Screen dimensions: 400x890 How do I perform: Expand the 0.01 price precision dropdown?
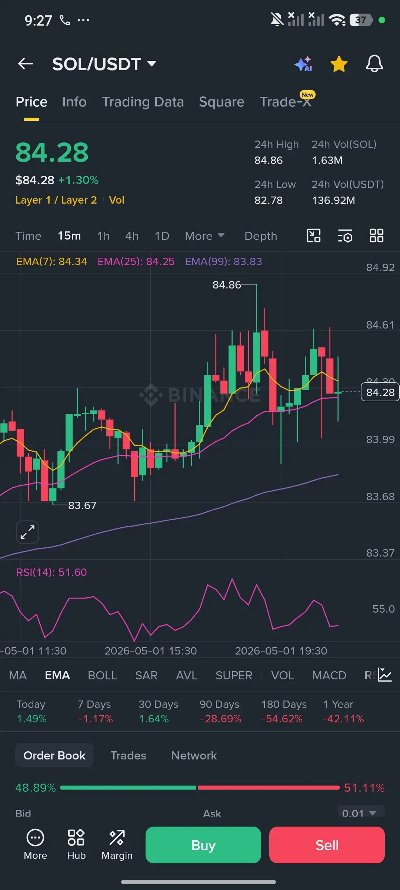[x=361, y=812]
